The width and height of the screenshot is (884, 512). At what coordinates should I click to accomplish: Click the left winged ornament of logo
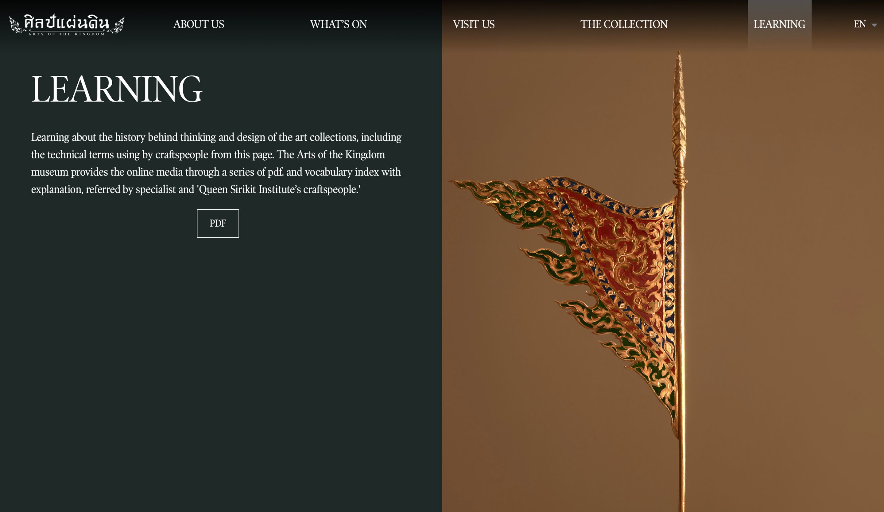coord(15,25)
